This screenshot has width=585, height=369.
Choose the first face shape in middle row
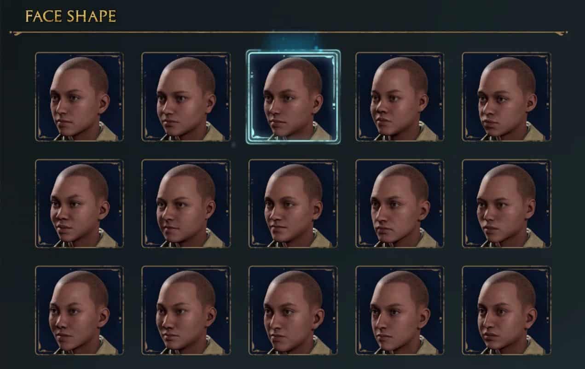79,204
